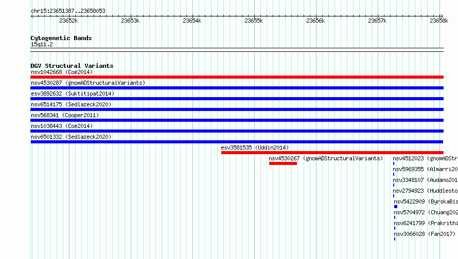
Task: Click the 23655k ruler tick label
Action: click(x=254, y=21)
